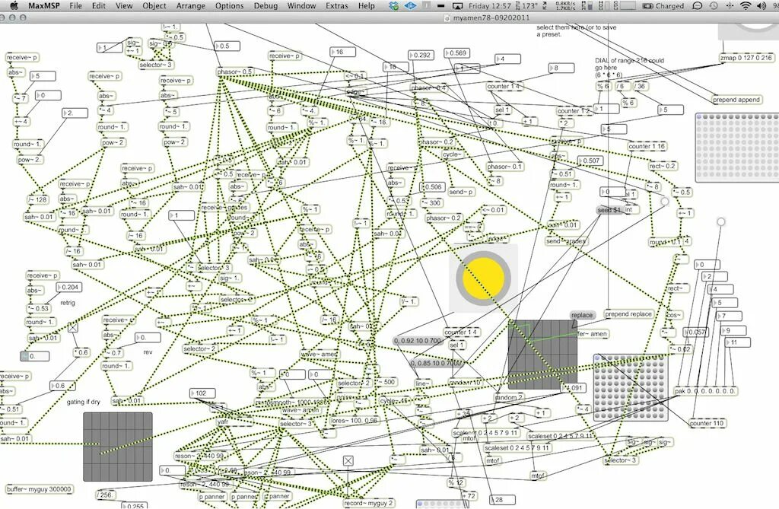Select the prepend append object
Viewport: 779px width, 509px height.
[x=736, y=100]
